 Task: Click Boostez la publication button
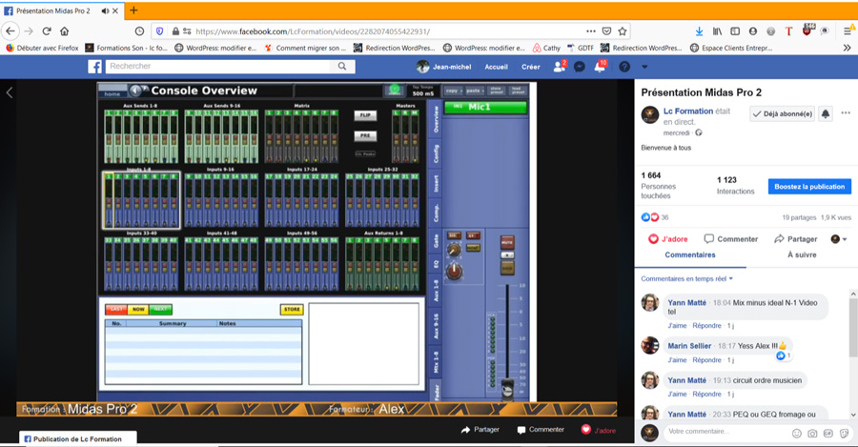[x=809, y=187]
